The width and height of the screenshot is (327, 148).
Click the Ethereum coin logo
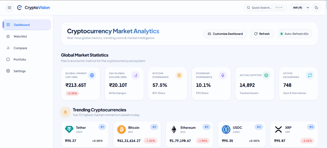(174, 129)
